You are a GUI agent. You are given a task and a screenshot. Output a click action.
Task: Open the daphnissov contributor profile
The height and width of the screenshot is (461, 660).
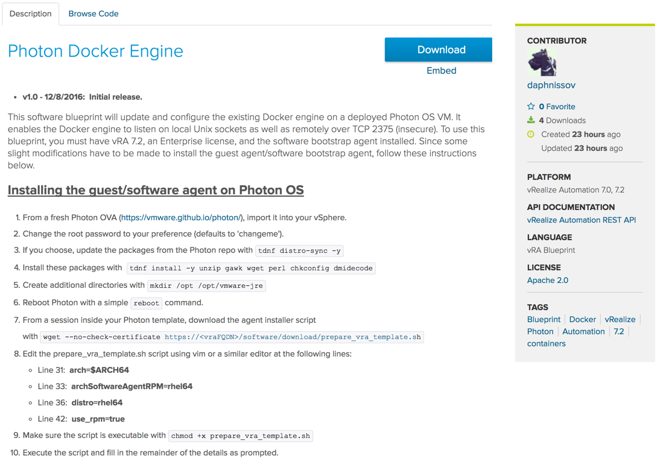point(551,85)
